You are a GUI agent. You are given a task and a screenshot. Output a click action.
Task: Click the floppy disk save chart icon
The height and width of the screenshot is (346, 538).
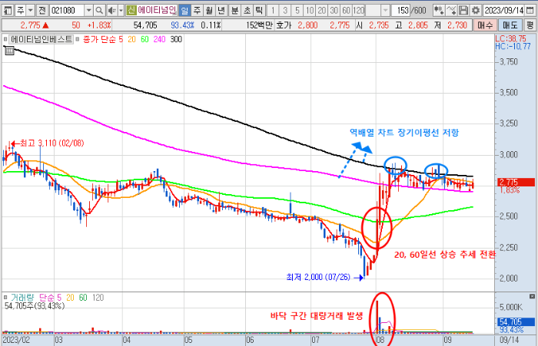coord(463,11)
